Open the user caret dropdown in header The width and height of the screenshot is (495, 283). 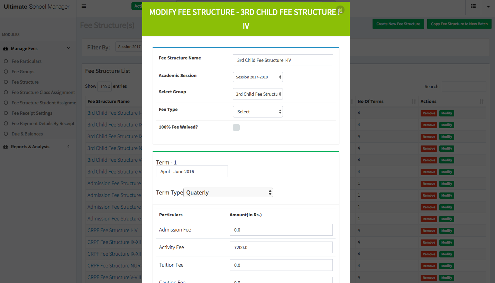click(488, 7)
